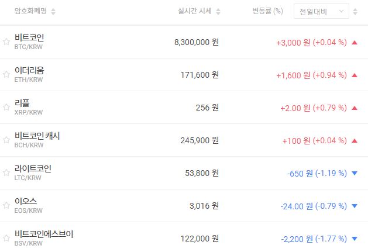Open the 전일대비 comparison dropdown
Screen dimensions: 368x252
click(x=321, y=11)
